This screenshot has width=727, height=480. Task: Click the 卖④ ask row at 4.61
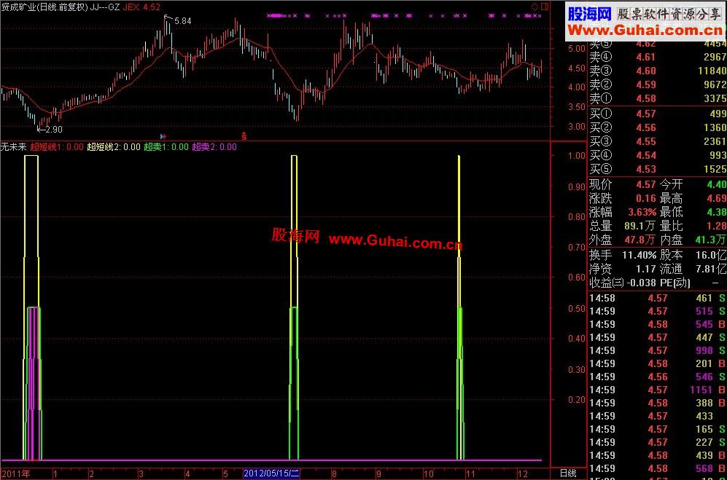[x=658, y=57]
